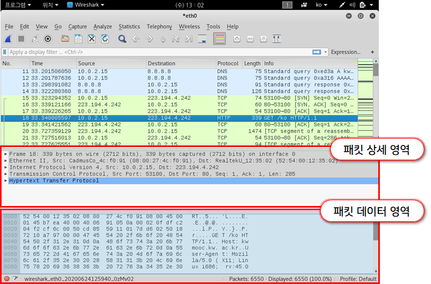Sort packets by Time column header
Screen dimensions: 431x284
(53, 63)
